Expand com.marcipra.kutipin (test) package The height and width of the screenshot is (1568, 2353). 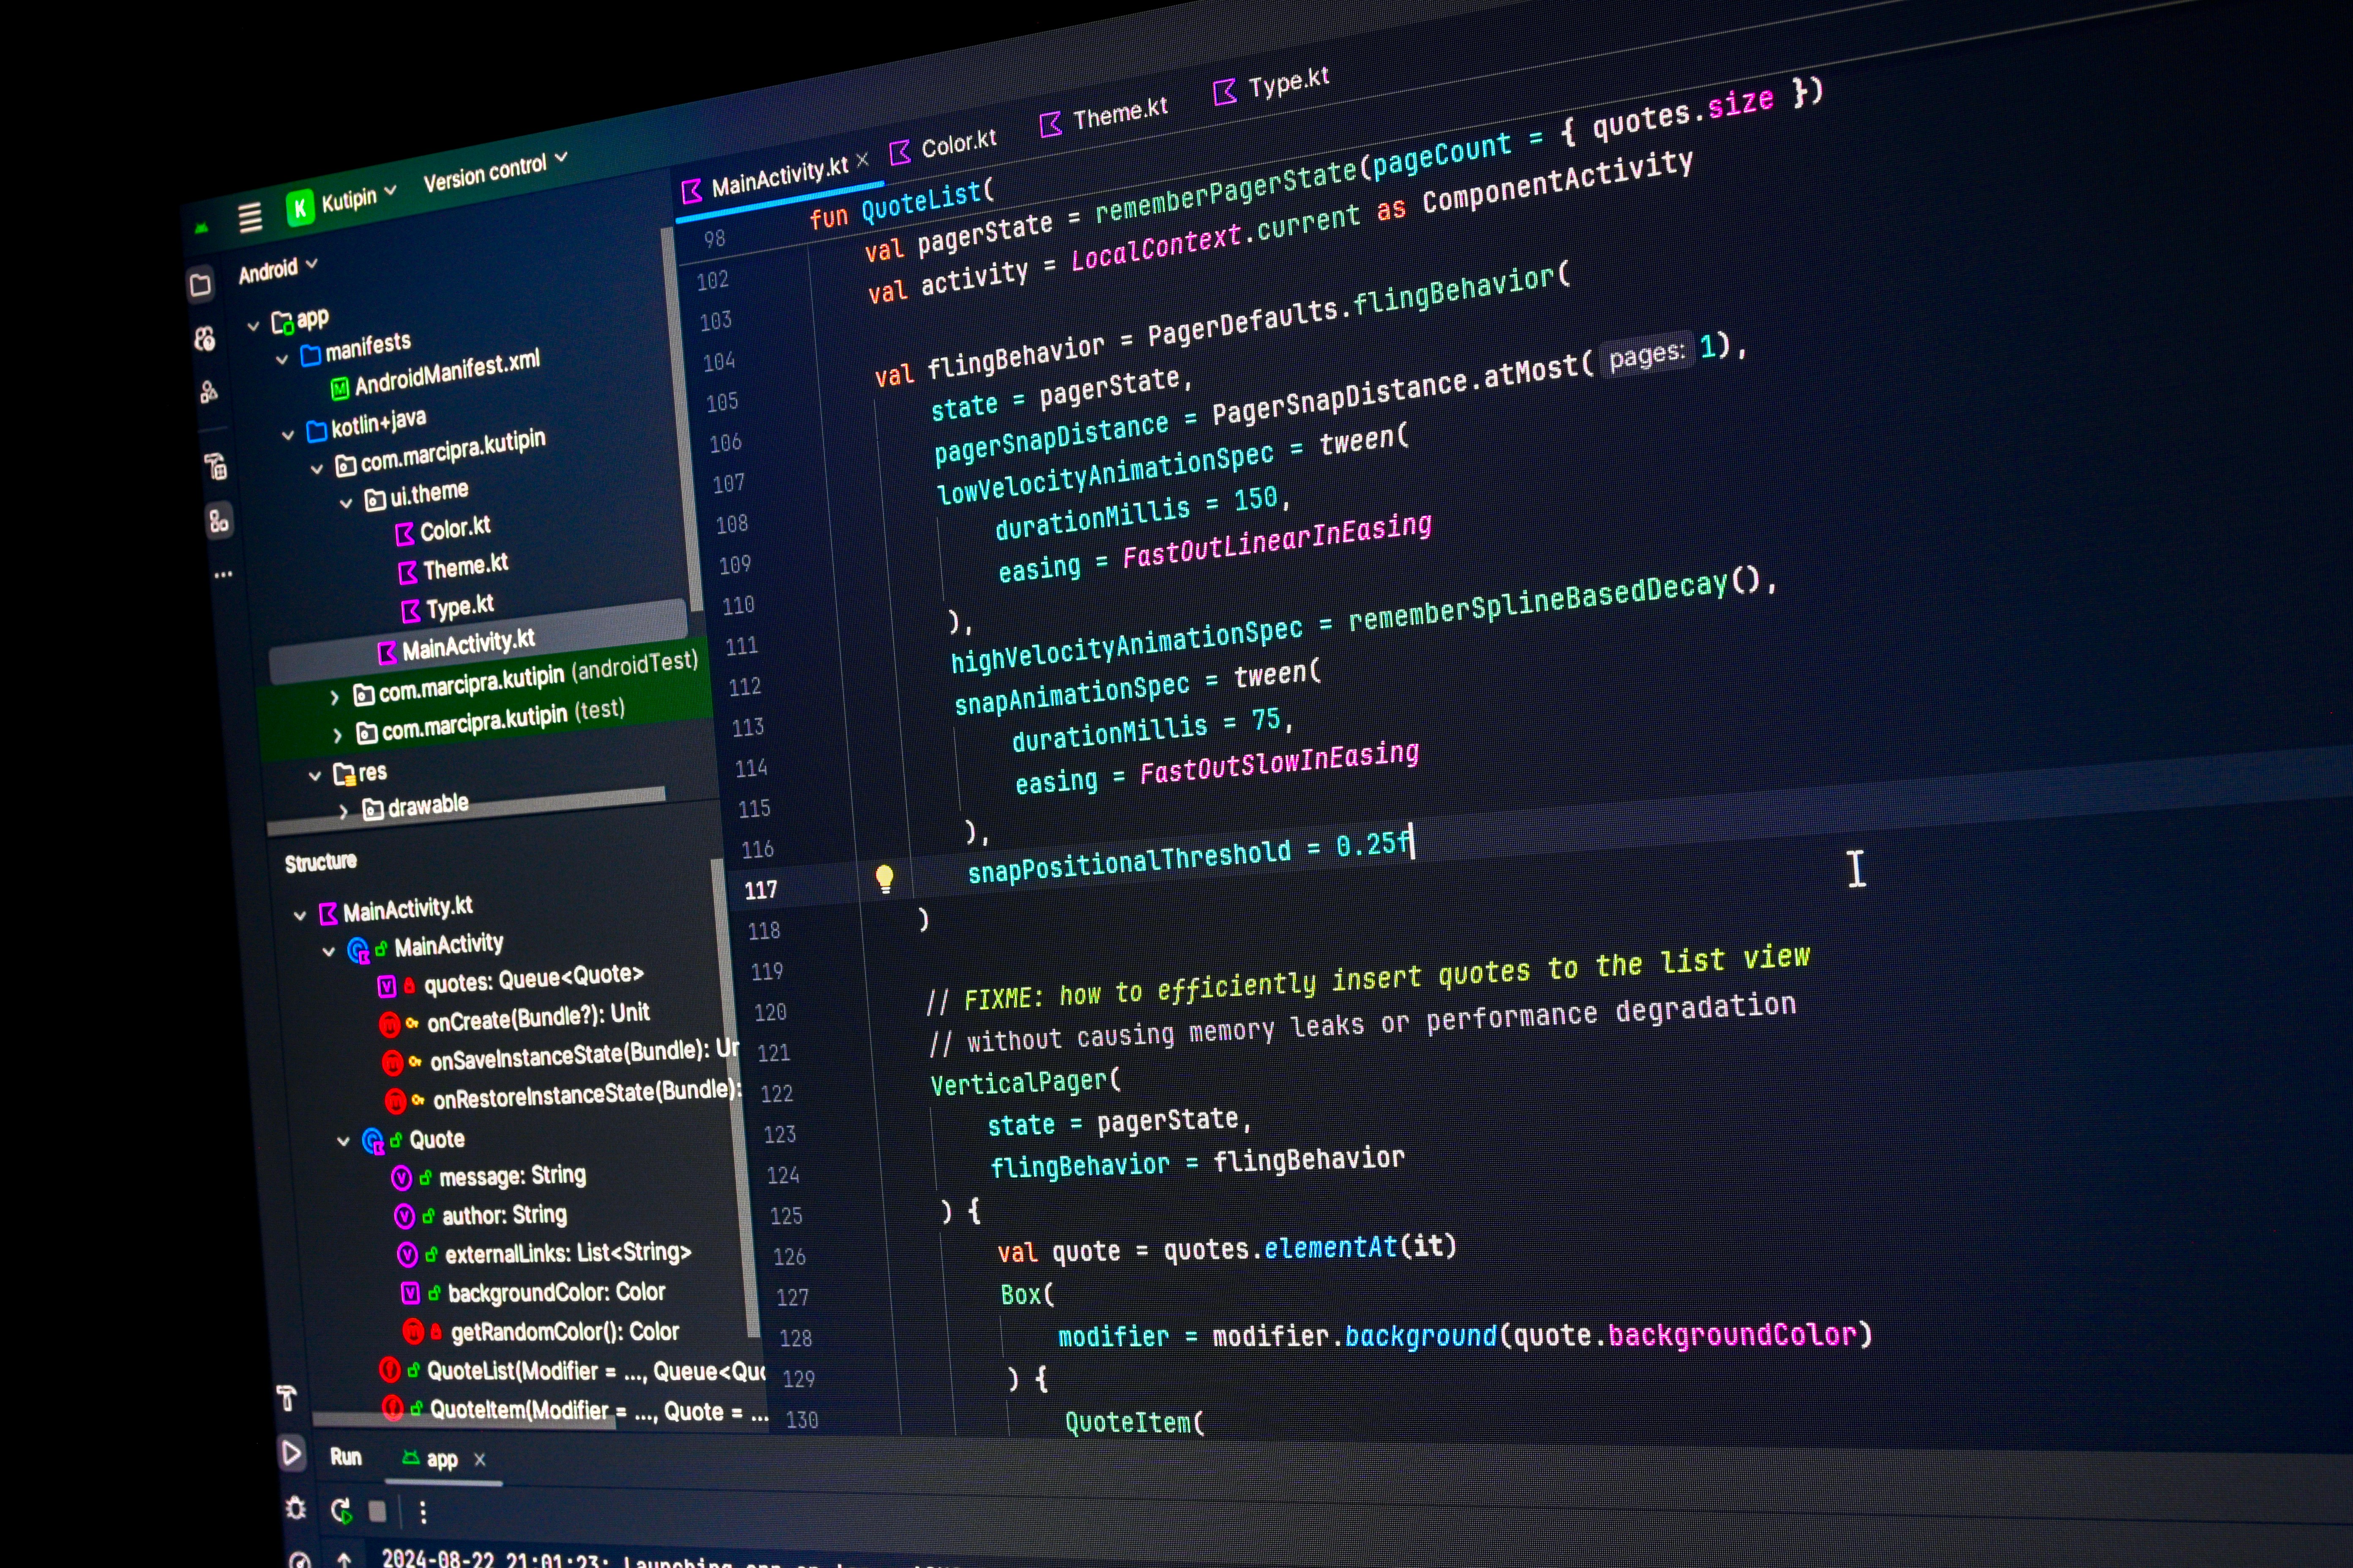click(x=337, y=736)
